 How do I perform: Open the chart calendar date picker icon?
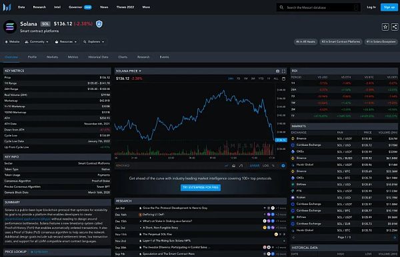click(284, 79)
